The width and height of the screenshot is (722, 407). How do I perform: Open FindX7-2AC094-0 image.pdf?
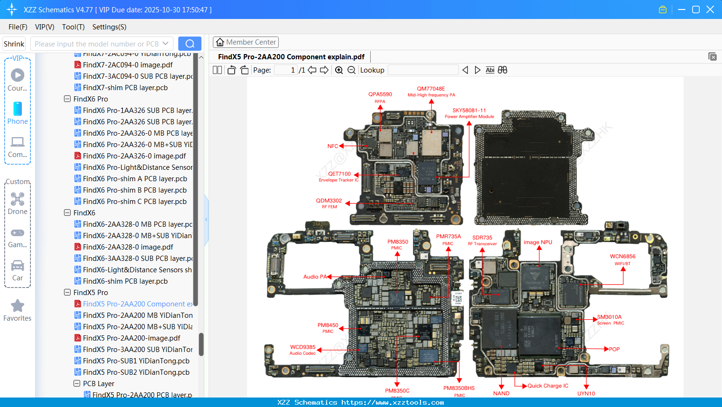pyautogui.click(x=128, y=65)
